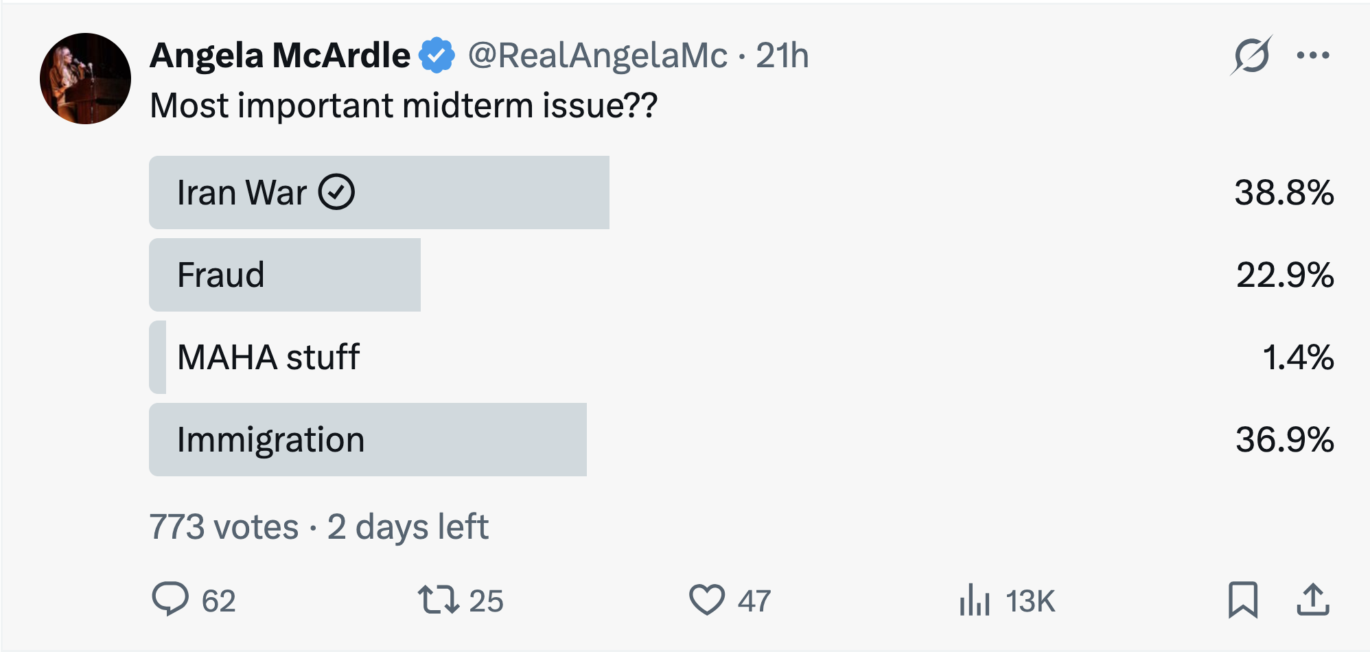Screen dimensions: 1370x652
Task: Click the blue verified badge
Action: (x=437, y=56)
